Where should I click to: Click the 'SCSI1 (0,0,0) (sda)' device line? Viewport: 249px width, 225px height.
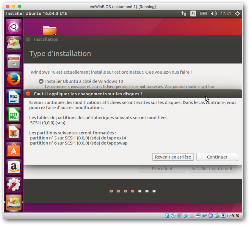click(x=48, y=123)
